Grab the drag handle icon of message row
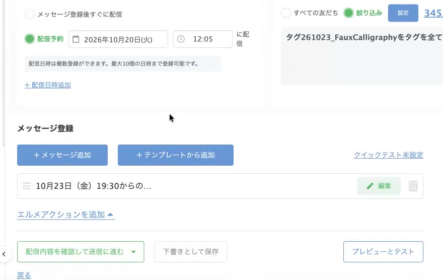443x280 pixels. coord(27,186)
